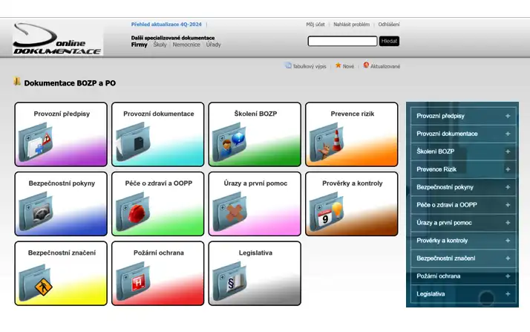Focus the search input field

[x=342, y=41]
